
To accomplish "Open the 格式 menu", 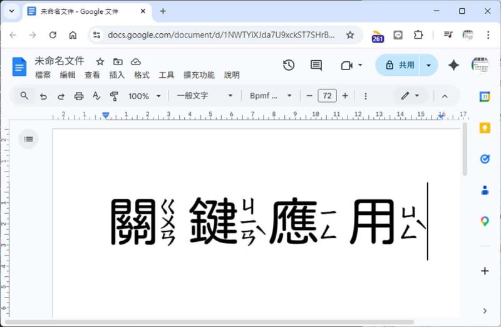I will (142, 75).
